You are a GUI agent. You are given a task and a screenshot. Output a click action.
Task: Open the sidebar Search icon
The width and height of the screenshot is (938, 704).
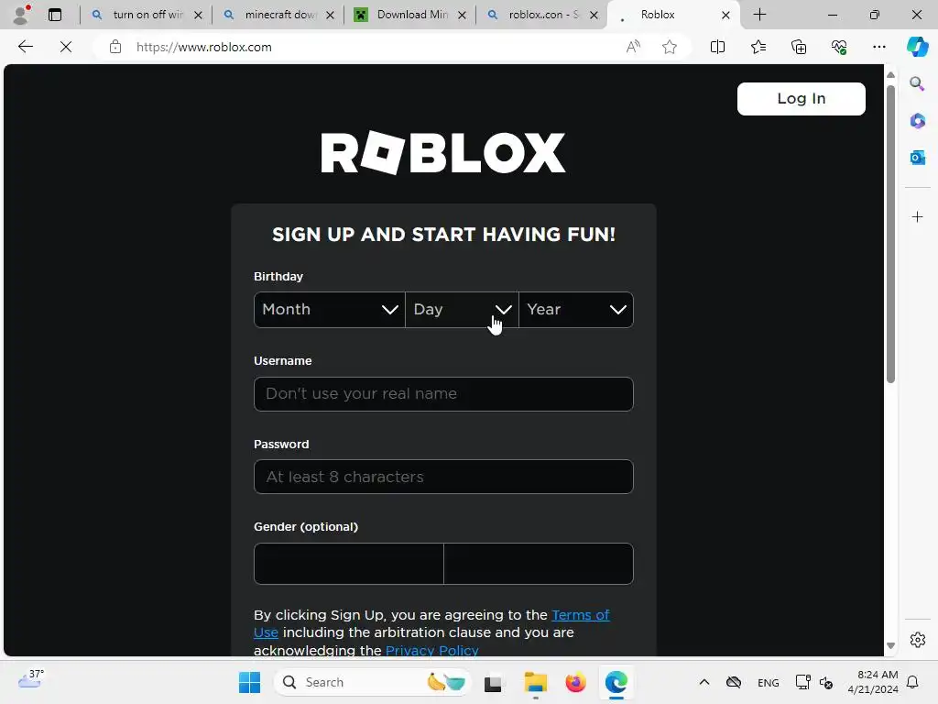click(917, 83)
